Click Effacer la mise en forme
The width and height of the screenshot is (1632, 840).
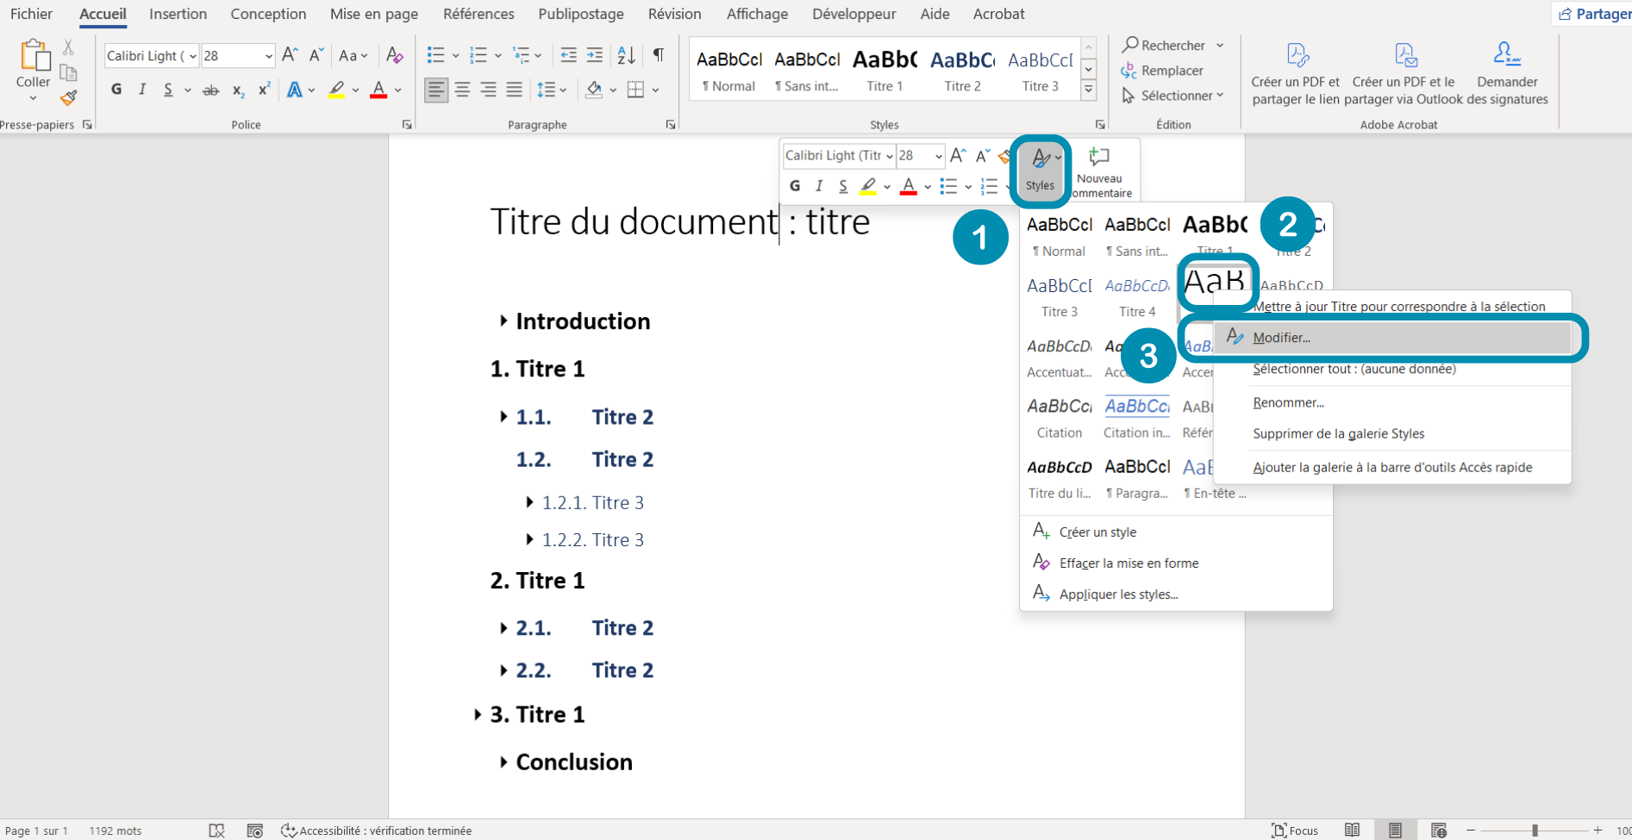point(1129,563)
